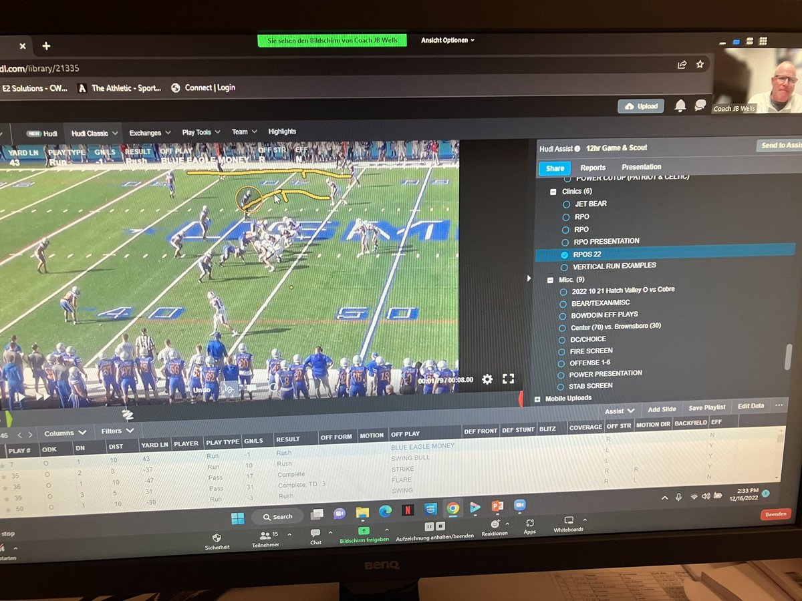Viewport: 802px width, 601px height.
Task: Click the red Beenden end-meeting button
Action: pos(777,515)
